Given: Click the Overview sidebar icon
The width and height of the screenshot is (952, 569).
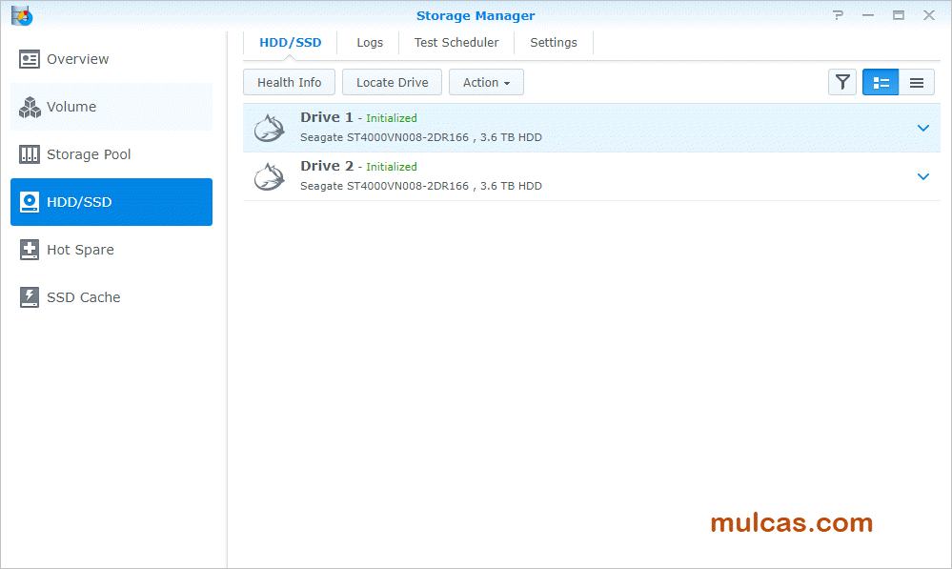Looking at the screenshot, I should tap(30, 59).
